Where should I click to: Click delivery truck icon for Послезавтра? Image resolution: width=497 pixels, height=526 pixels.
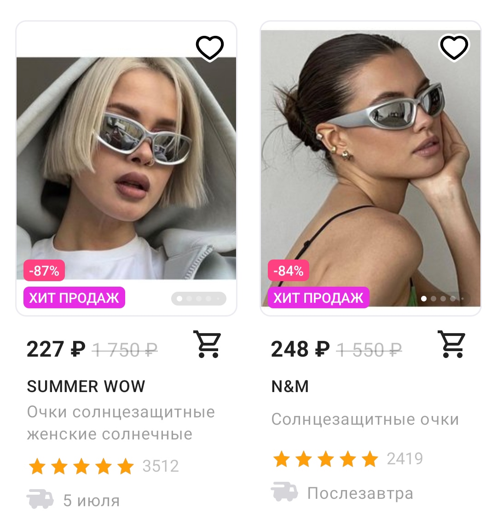point(284,492)
